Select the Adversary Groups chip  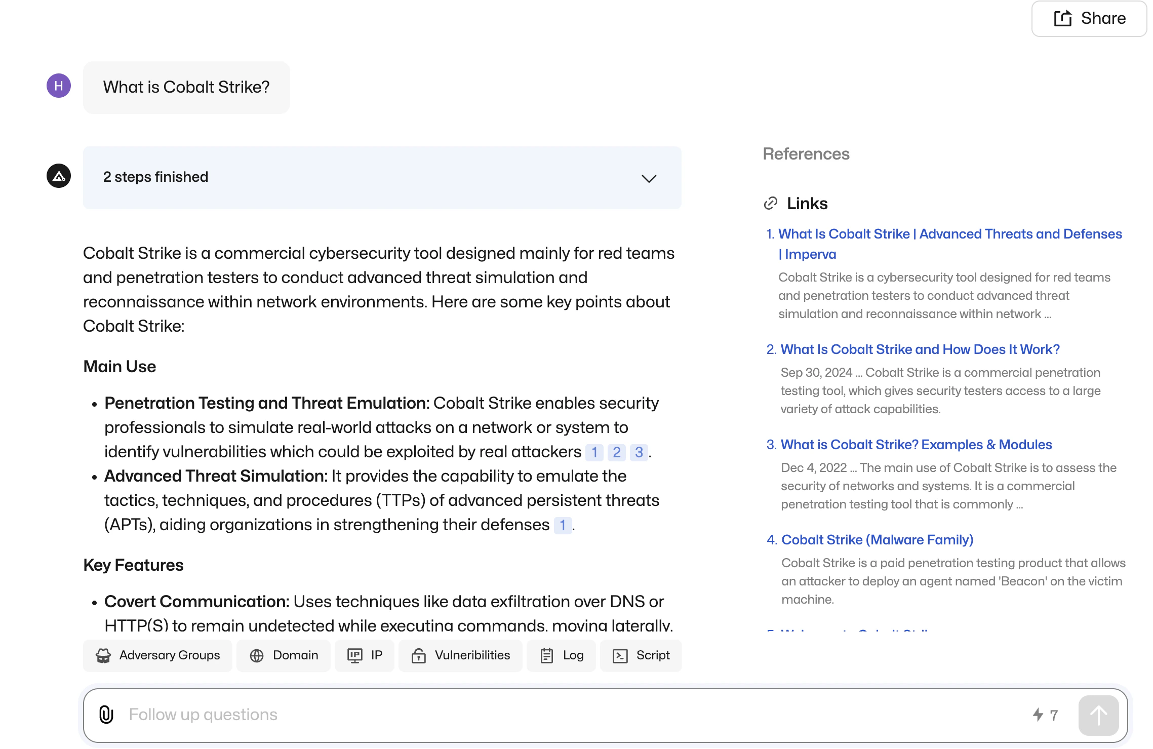click(x=157, y=655)
